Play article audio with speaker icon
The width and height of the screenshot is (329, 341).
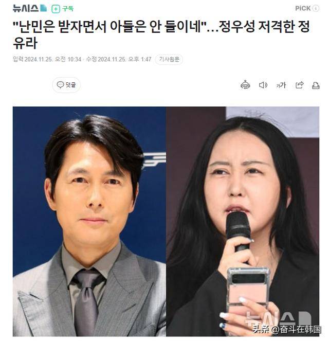pyautogui.click(x=263, y=85)
